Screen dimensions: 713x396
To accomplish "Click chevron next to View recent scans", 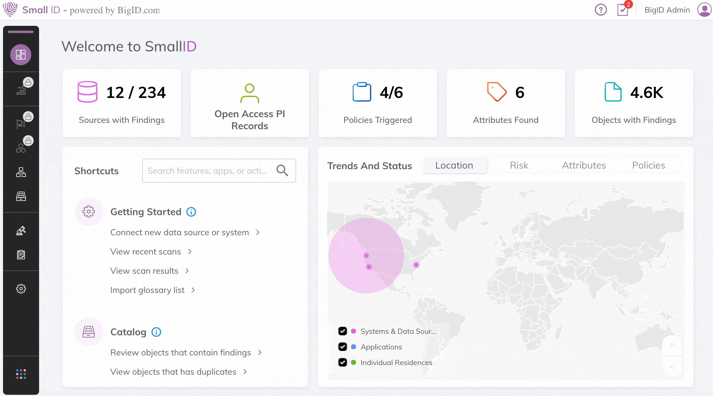I will (x=190, y=251).
